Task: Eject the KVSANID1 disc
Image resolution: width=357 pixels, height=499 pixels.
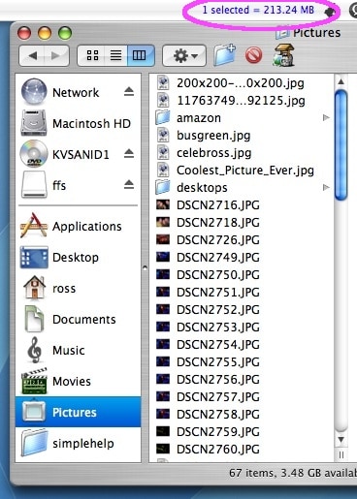Action: 129,154
